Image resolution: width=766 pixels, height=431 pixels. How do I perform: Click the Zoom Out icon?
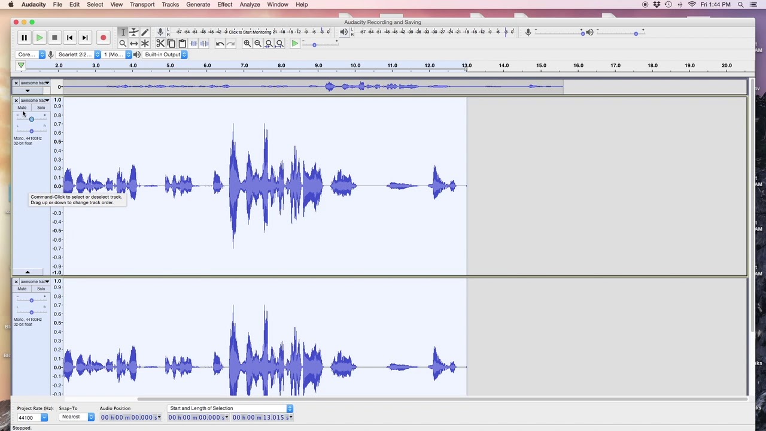coord(258,44)
